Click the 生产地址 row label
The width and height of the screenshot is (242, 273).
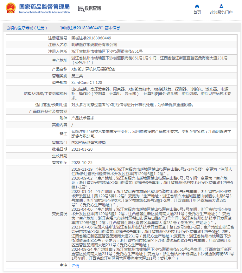tap(60, 60)
